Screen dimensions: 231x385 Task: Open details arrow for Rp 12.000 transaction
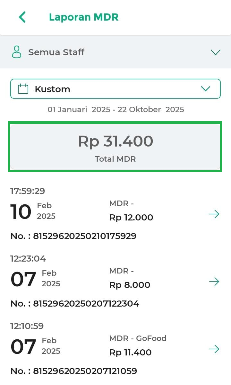[214, 214]
